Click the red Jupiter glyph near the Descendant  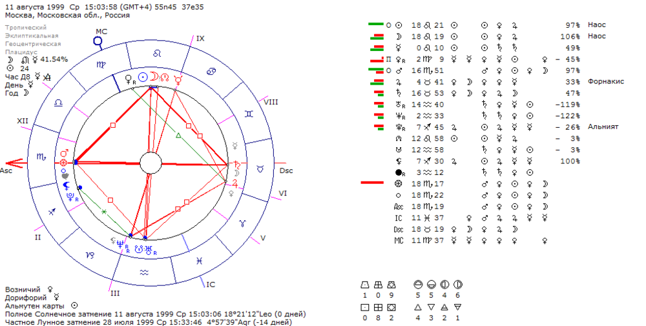[x=235, y=183]
